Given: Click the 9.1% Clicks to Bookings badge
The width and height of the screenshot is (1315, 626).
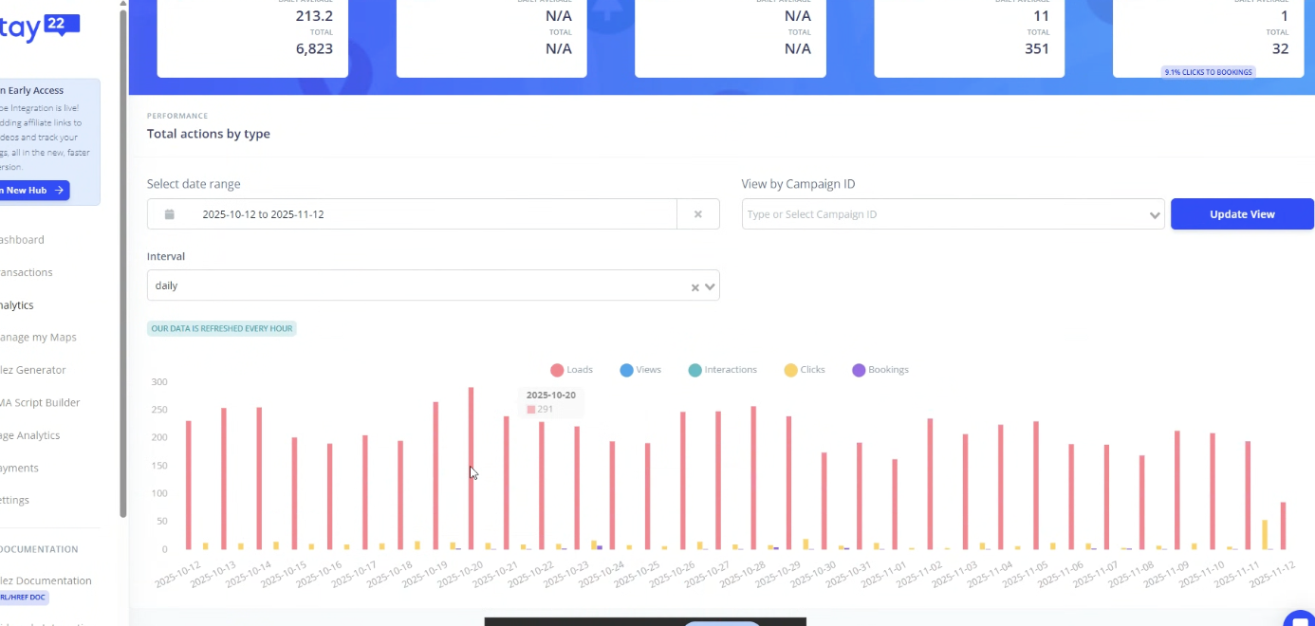Looking at the screenshot, I should [x=1208, y=72].
